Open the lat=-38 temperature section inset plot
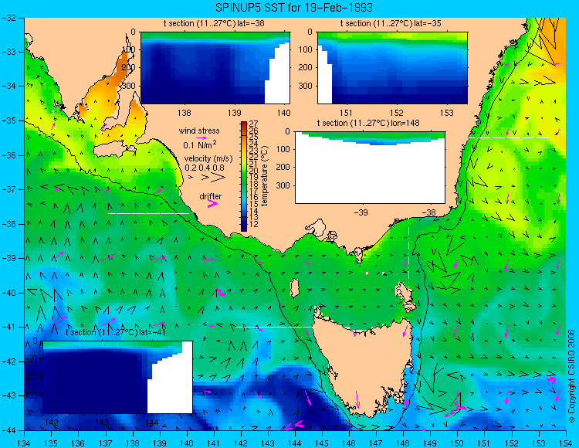Image resolution: width=579 pixels, height=448 pixels. pos(215,68)
